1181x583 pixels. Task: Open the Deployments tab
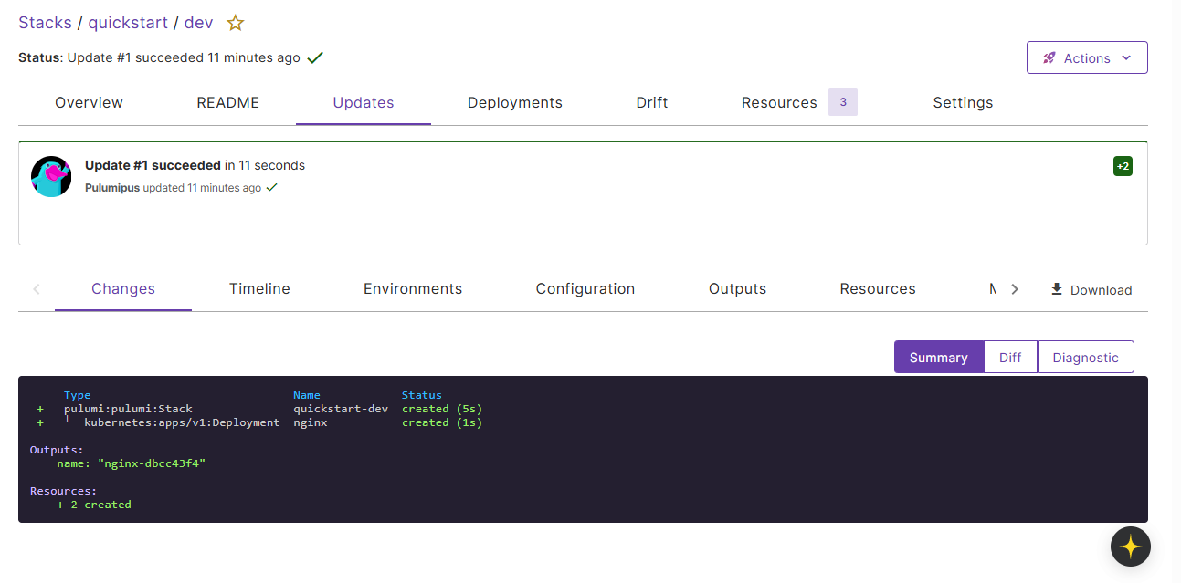515,102
